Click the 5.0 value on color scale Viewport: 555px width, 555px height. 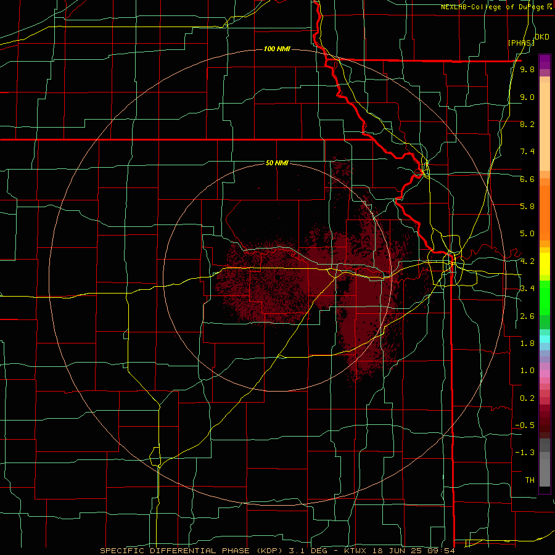[x=527, y=234]
